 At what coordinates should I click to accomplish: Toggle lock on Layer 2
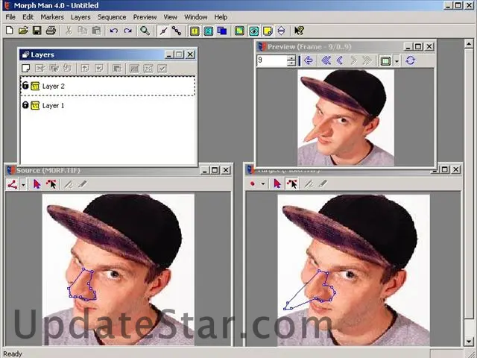[25, 86]
